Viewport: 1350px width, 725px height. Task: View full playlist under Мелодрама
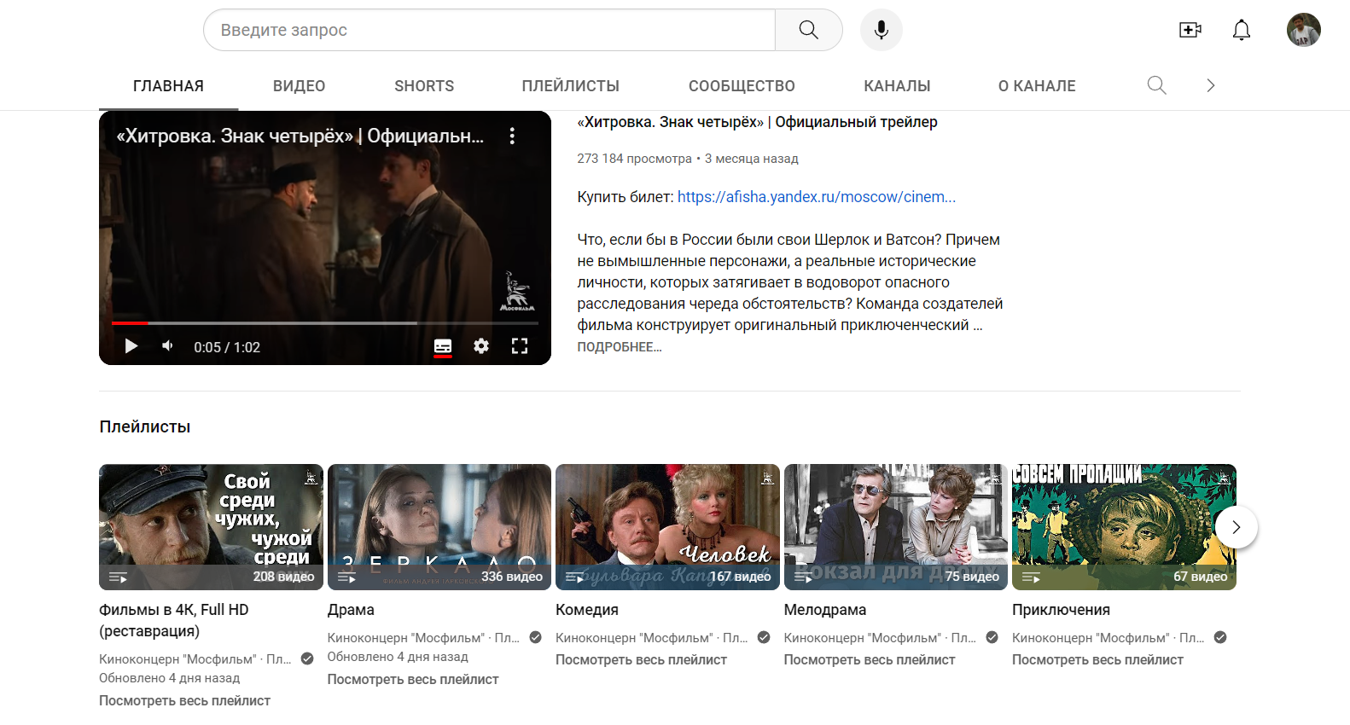870,659
